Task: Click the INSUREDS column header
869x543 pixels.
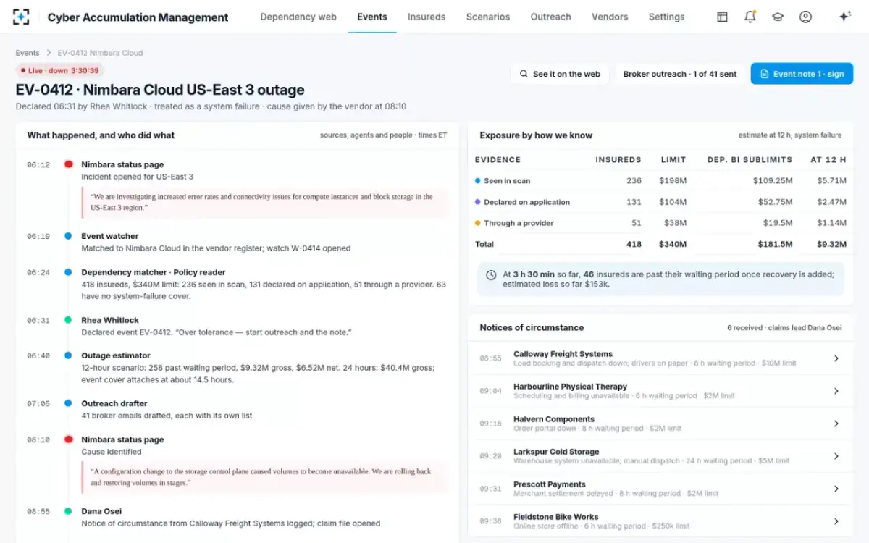Action: pyautogui.click(x=618, y=159)
